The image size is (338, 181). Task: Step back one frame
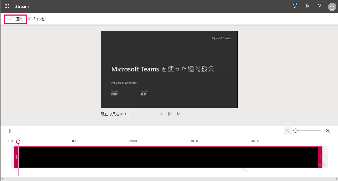click(x=161, y=114)
